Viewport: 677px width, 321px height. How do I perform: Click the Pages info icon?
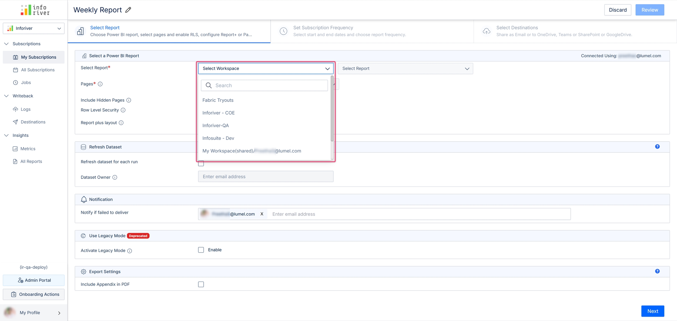click(100, 84)
